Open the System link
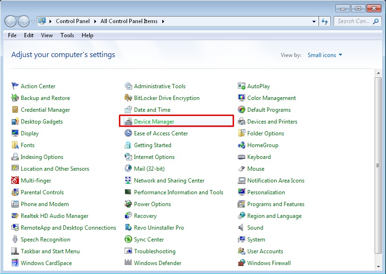The width and height of the screenshot is (386, 274). [256, 240]
